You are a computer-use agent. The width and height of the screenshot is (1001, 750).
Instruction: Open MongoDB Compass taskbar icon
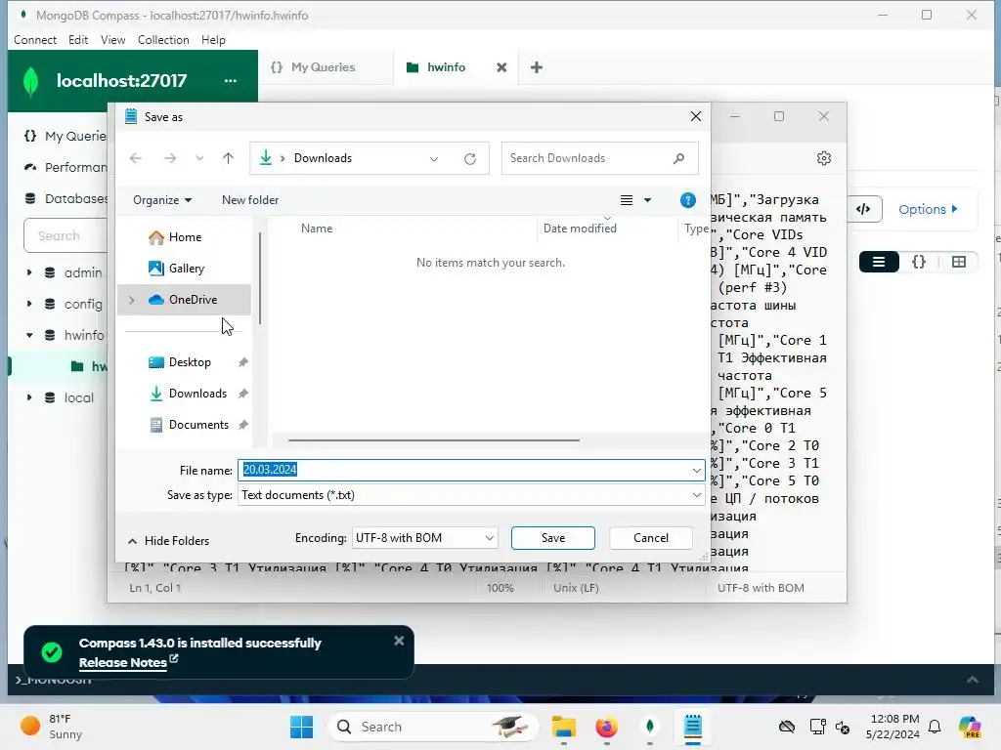click(650, 727)
